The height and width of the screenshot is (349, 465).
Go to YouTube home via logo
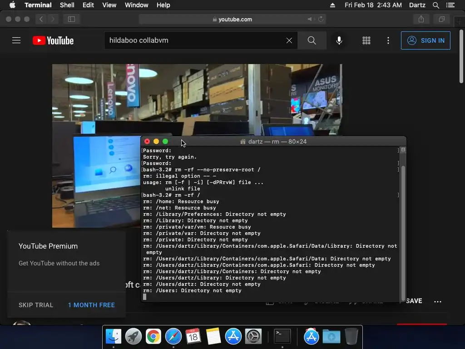click(53, 40)
